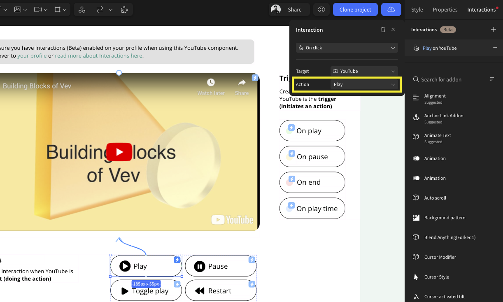Screen dimensions: 503x302
Task: Click the cloud upload publish icon
Action: click(x=391, y=9)
